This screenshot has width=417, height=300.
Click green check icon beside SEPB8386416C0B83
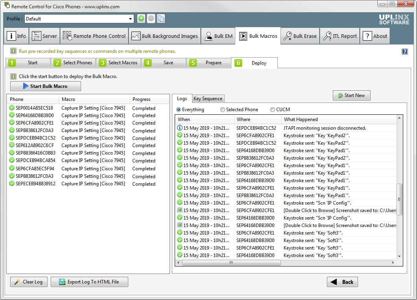click(x=12, y=153)
